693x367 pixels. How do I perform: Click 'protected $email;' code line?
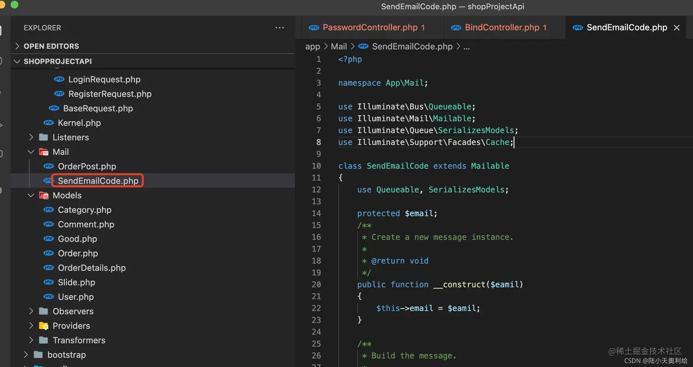(397, 213)
